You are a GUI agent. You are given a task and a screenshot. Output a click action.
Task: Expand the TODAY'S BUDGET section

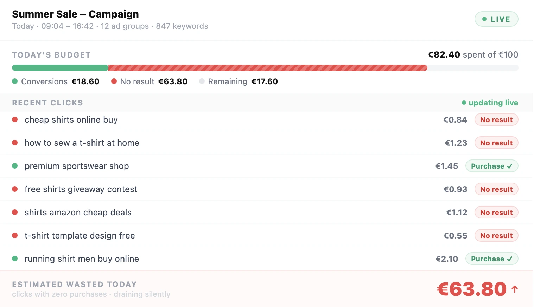point(51,55)
